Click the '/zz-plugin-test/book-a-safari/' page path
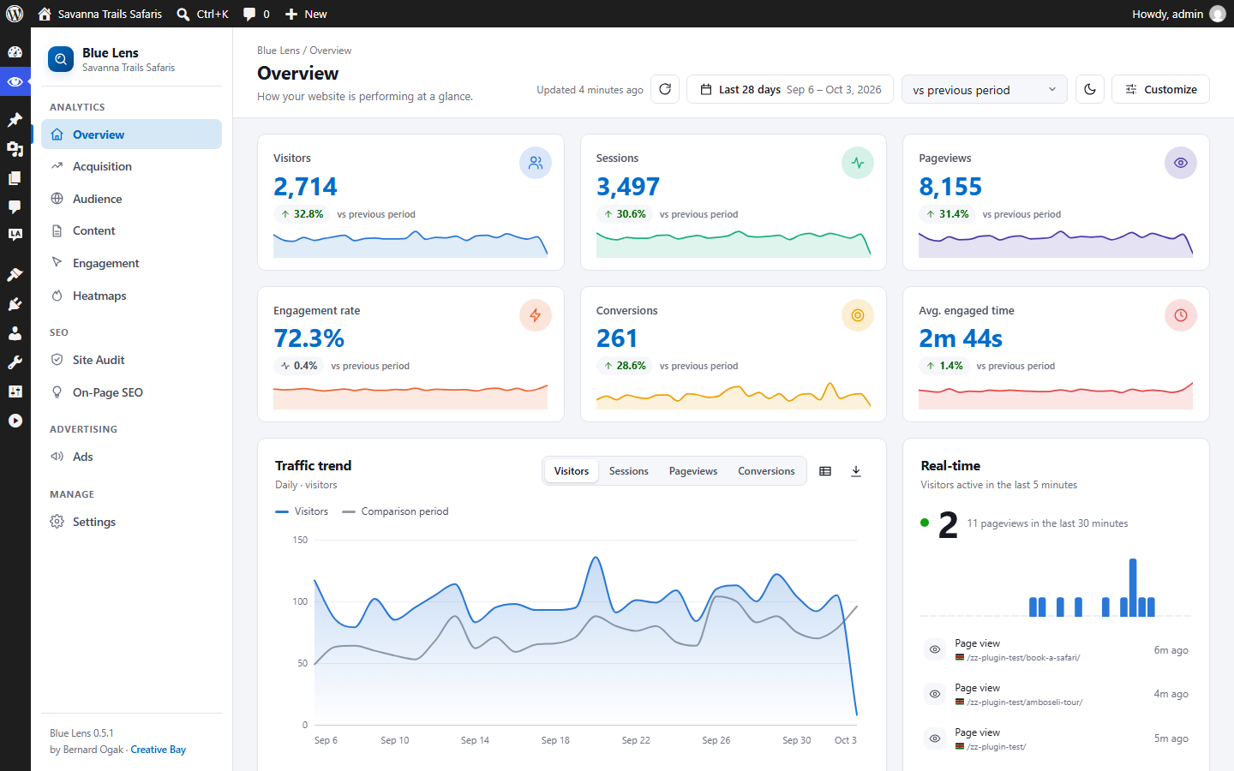1234x771 pixels. (x=1023, y=658)
